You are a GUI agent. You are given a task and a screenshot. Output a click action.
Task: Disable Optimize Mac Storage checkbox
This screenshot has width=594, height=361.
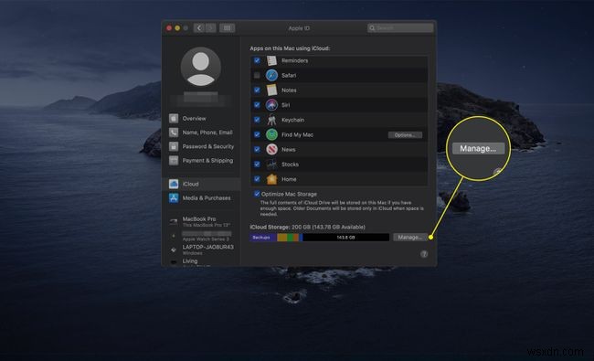(x=257, y=194)
